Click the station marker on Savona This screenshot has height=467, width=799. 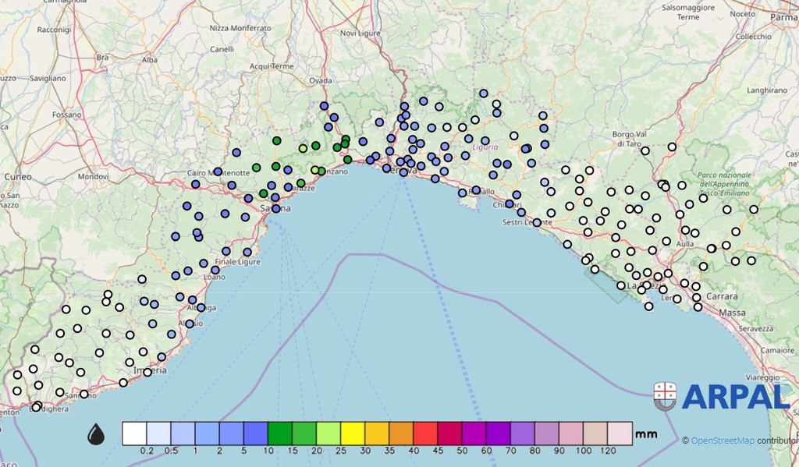(x=275, y=208)
